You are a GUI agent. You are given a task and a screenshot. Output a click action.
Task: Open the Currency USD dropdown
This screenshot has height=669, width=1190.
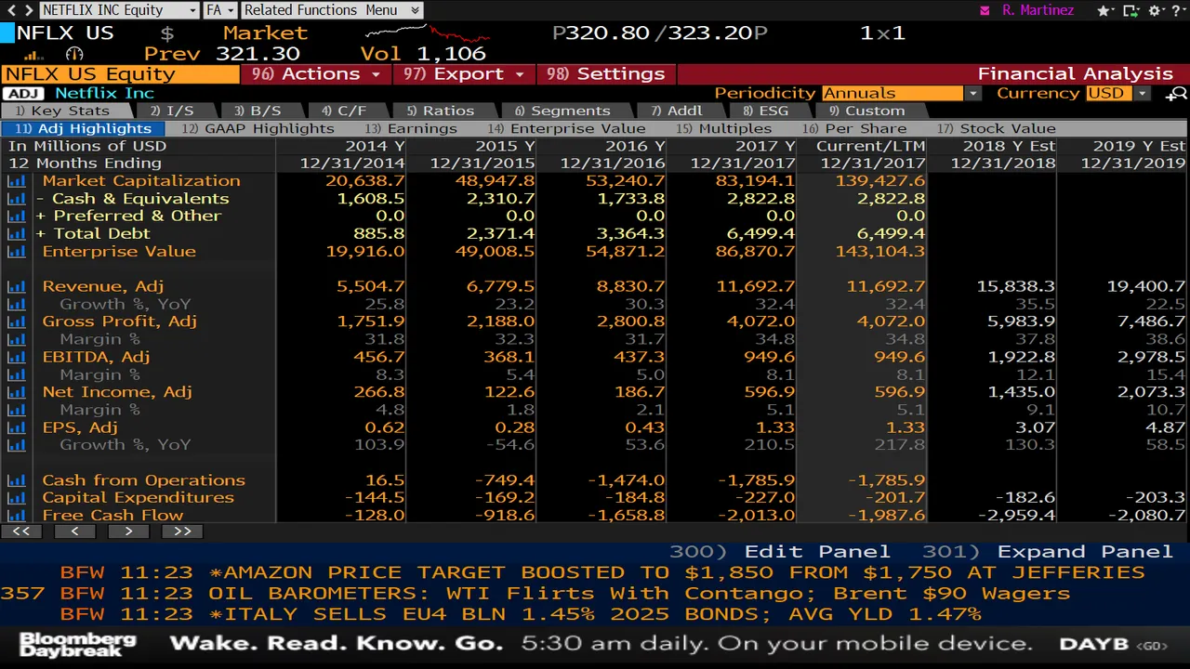(x=1118, y=93)
